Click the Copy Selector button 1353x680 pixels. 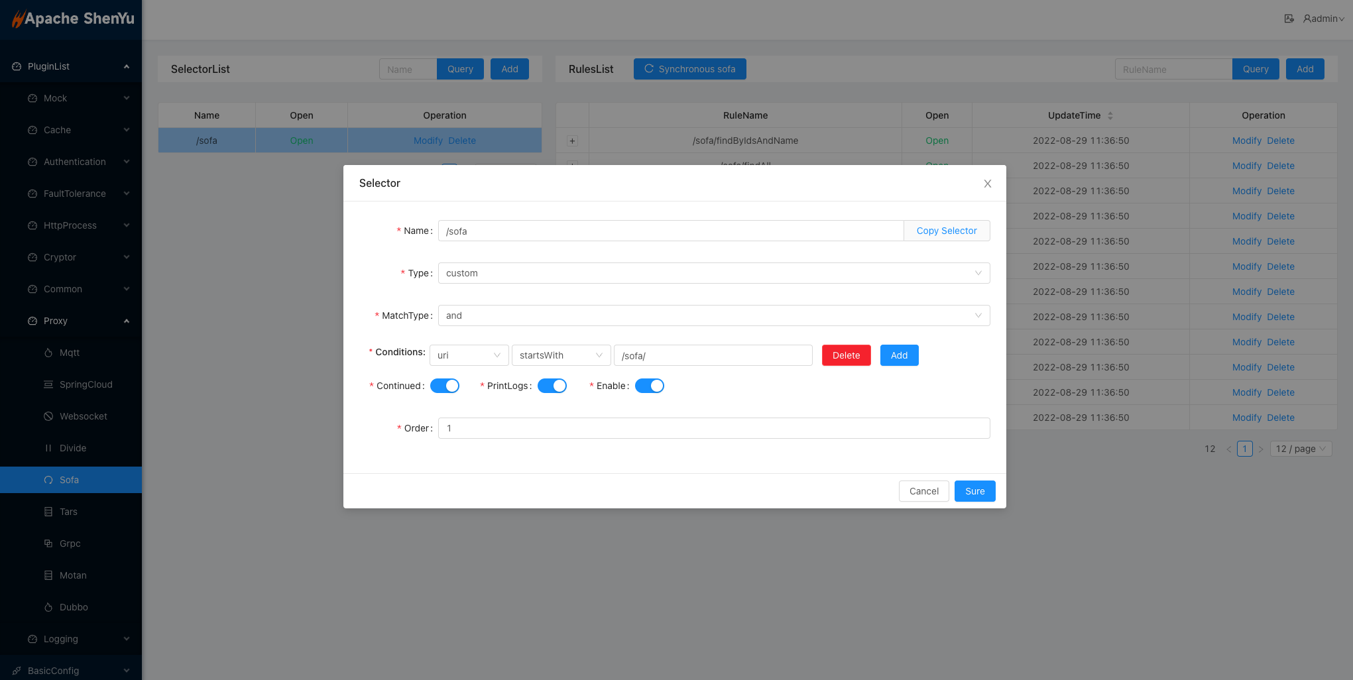click(x=946, y=231)
